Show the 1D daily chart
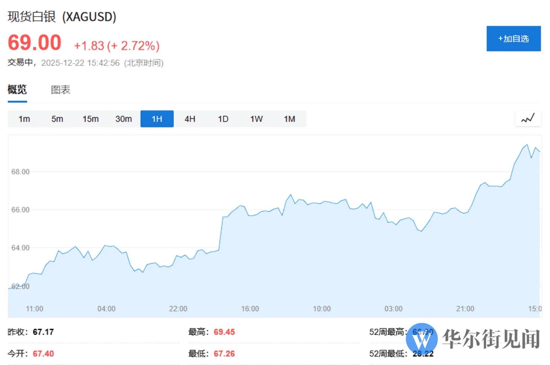Viewport: 550px width, 365px height. (223, 119)
